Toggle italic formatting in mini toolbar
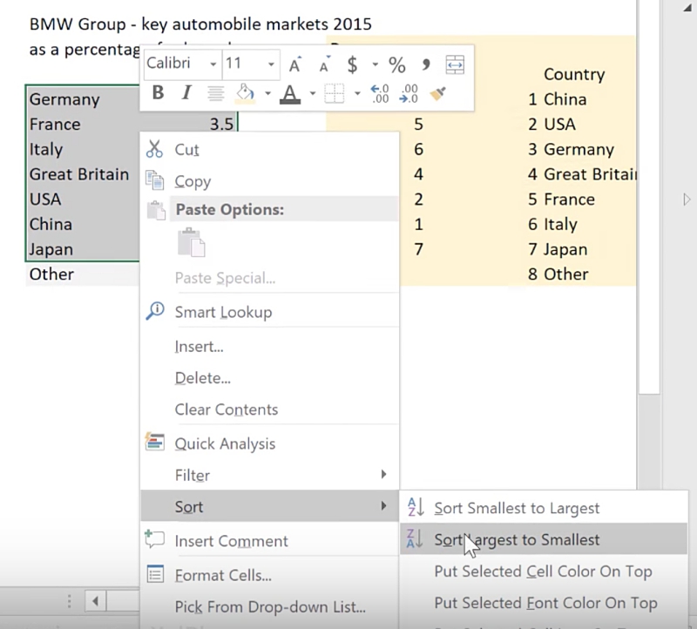Screen dimensions: 697x629 (186, 93)
